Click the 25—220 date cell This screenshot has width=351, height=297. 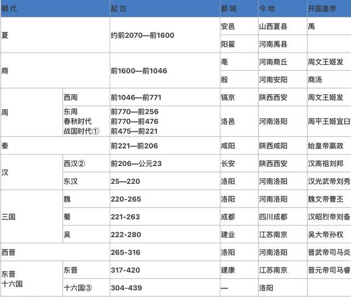165,181
